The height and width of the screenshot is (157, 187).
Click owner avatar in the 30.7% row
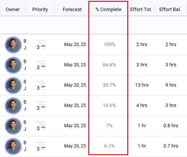tap(13, 85)
